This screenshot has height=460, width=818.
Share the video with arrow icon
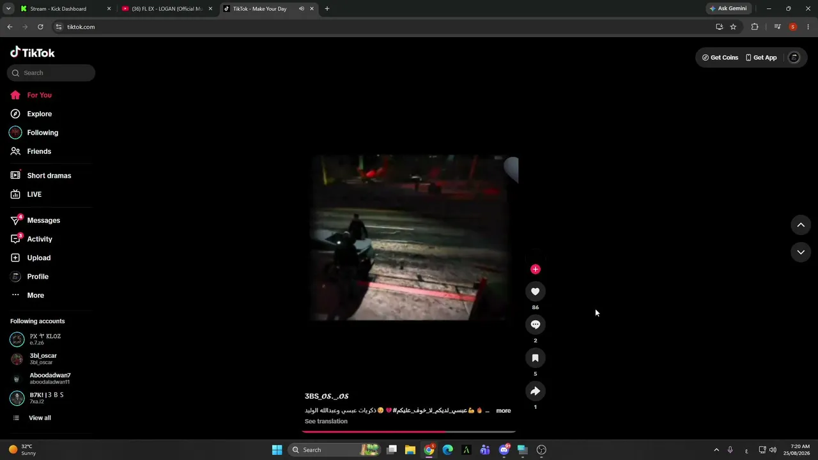coord(536,391)
